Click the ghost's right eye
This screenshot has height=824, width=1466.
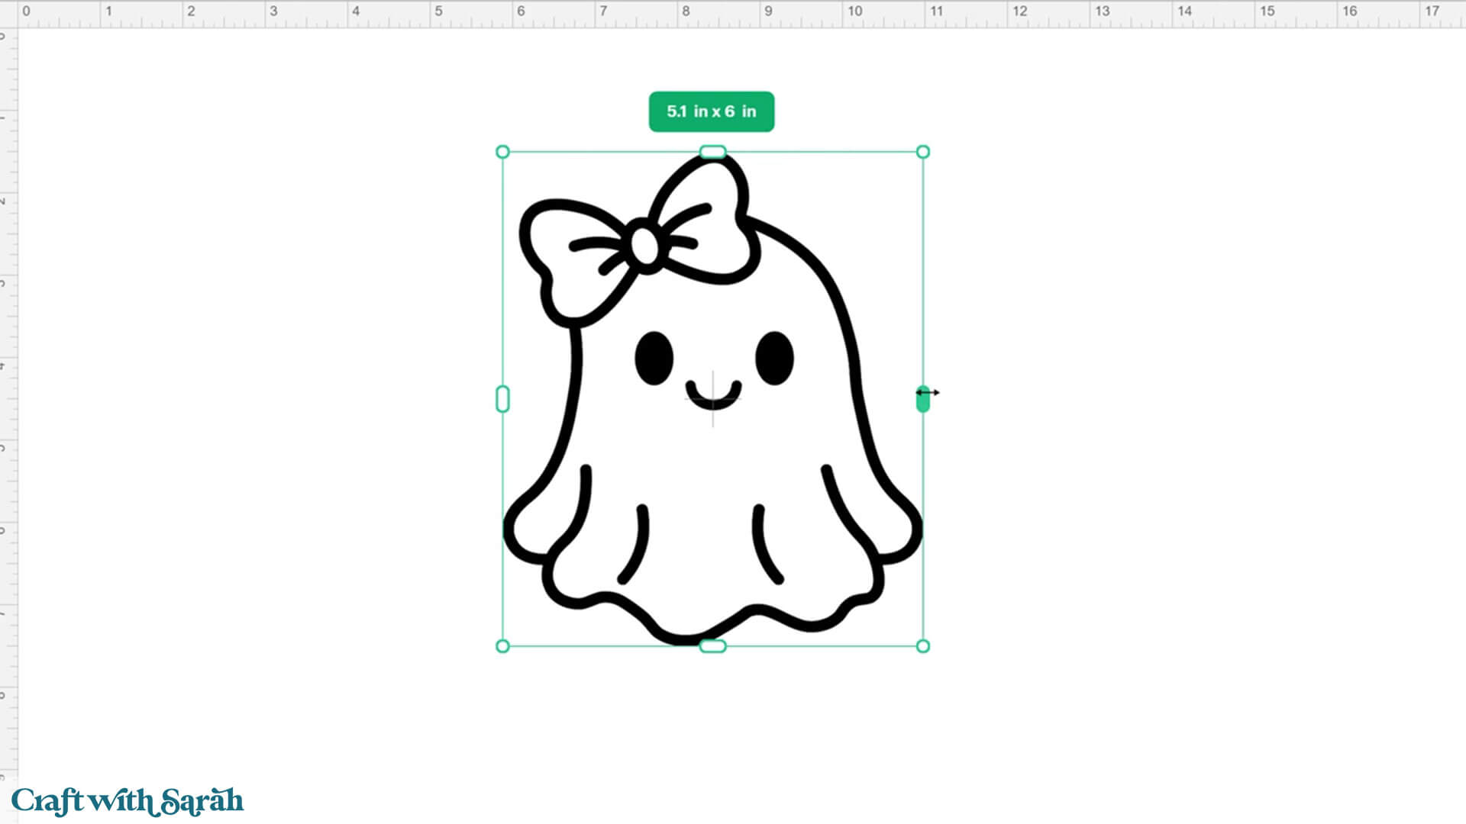pos(774,358)
